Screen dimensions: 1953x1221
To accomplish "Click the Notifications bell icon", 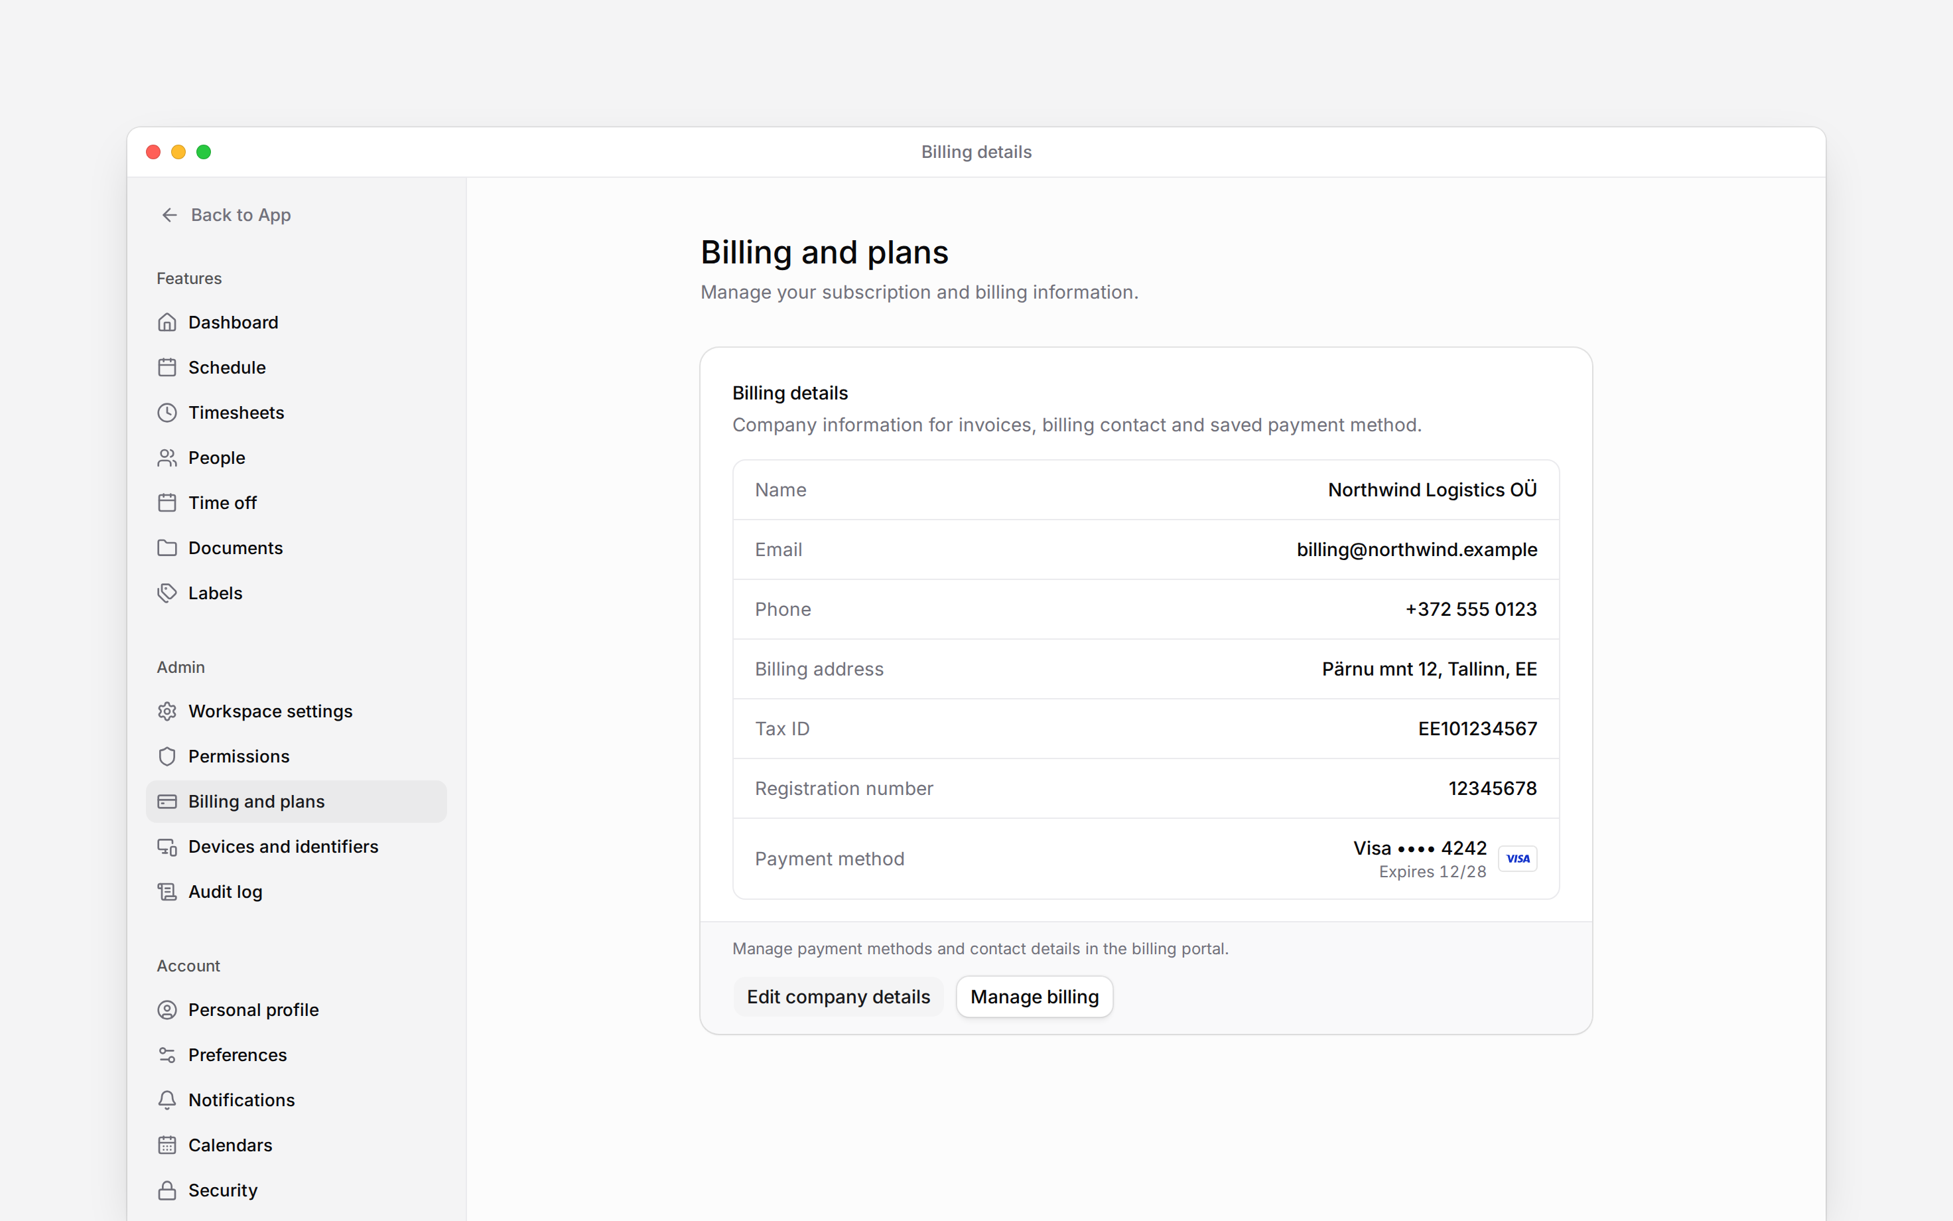I will (x=167, y=1101).
